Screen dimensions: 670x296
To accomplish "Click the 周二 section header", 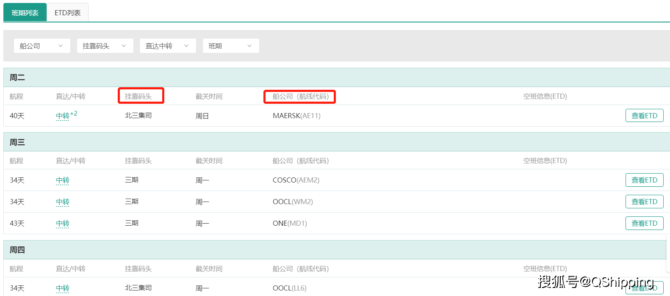I will [x=336, y=77].
